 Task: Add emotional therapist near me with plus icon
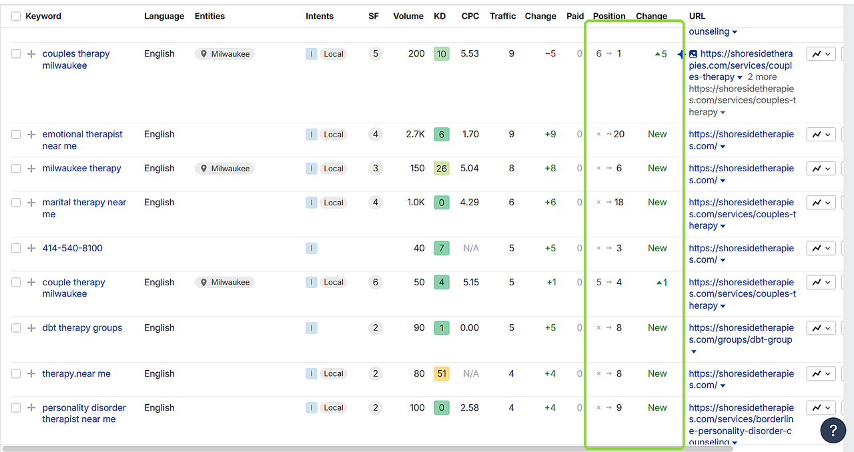click(31, 134)
